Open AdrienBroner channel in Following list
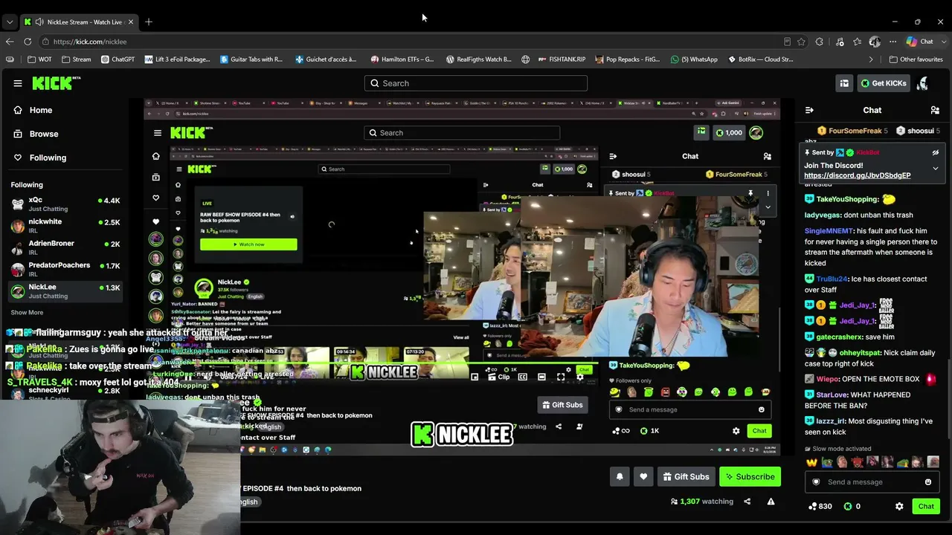 tap(65, 247)
